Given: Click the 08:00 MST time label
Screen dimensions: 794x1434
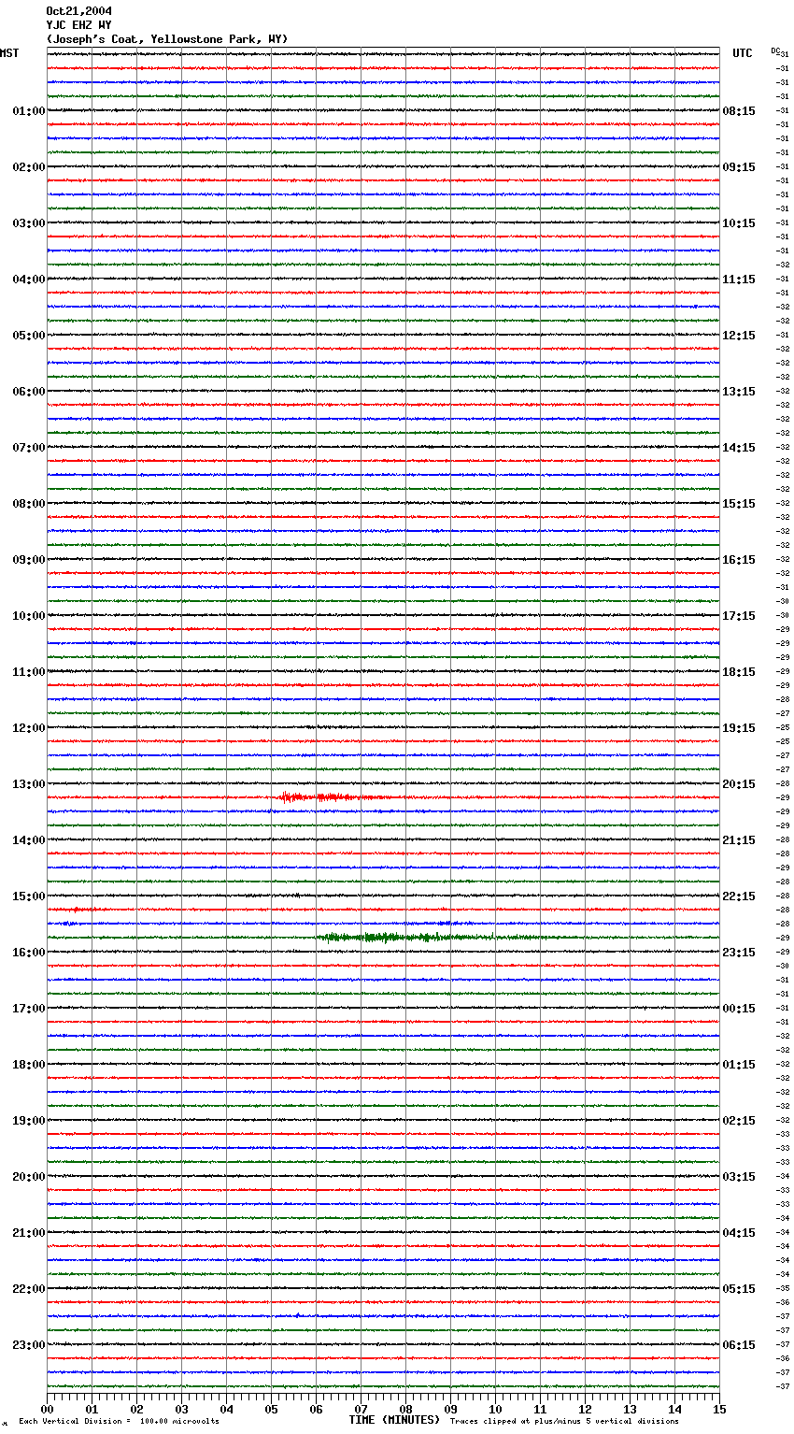Looking at the screenshot, I should coord(29,504).
